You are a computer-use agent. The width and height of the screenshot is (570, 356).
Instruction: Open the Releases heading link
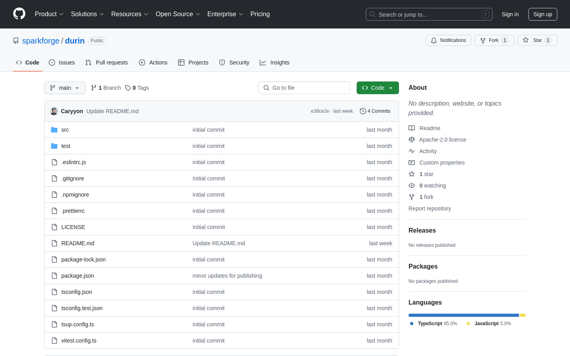422,231
